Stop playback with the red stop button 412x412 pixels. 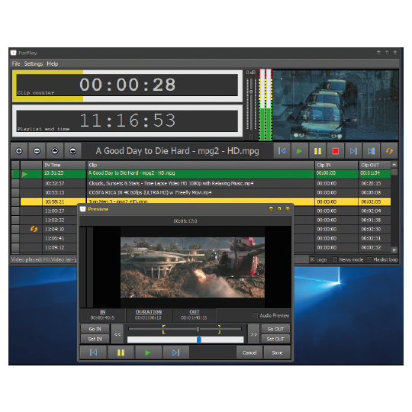(336, 151)
